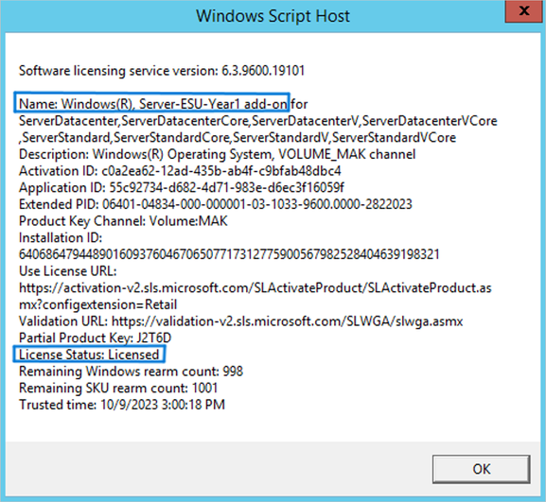Click the Validation URL line
The image size is (546, 502).
(241, 321)
